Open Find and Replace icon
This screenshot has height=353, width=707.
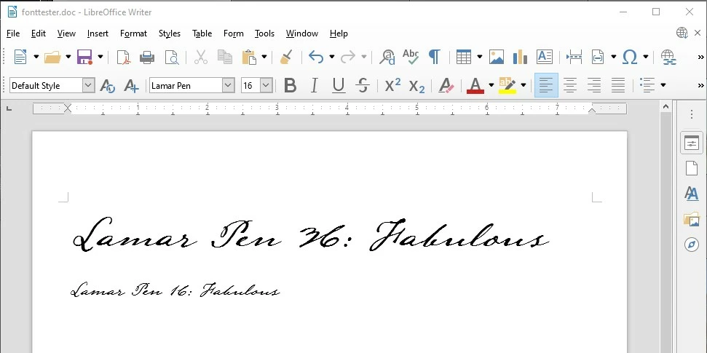[x=387, y=57]
